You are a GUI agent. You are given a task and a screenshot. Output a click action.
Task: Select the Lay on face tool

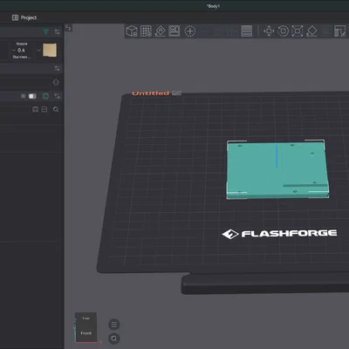click(311, 31)
